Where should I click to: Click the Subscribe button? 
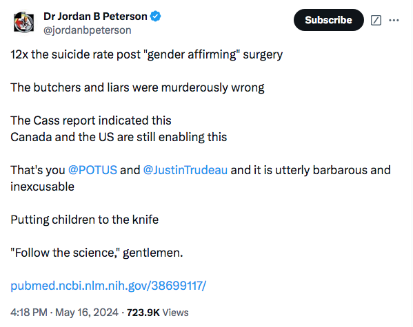click(328, 20)
